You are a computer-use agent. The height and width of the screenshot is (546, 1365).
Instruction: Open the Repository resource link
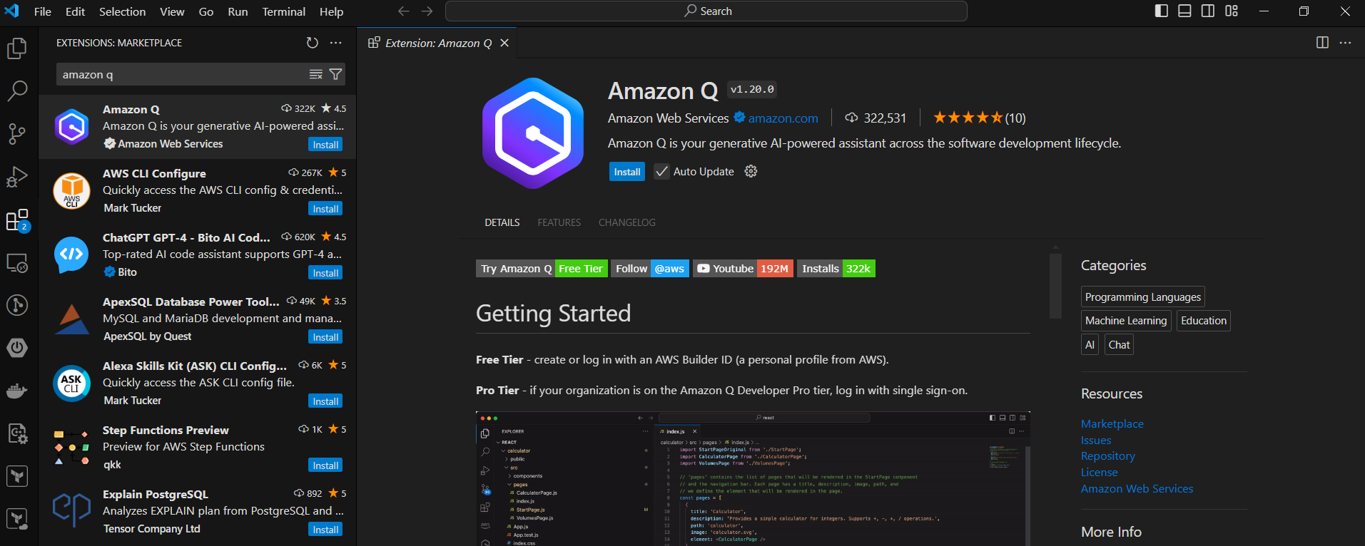(x=1108, y=456)
